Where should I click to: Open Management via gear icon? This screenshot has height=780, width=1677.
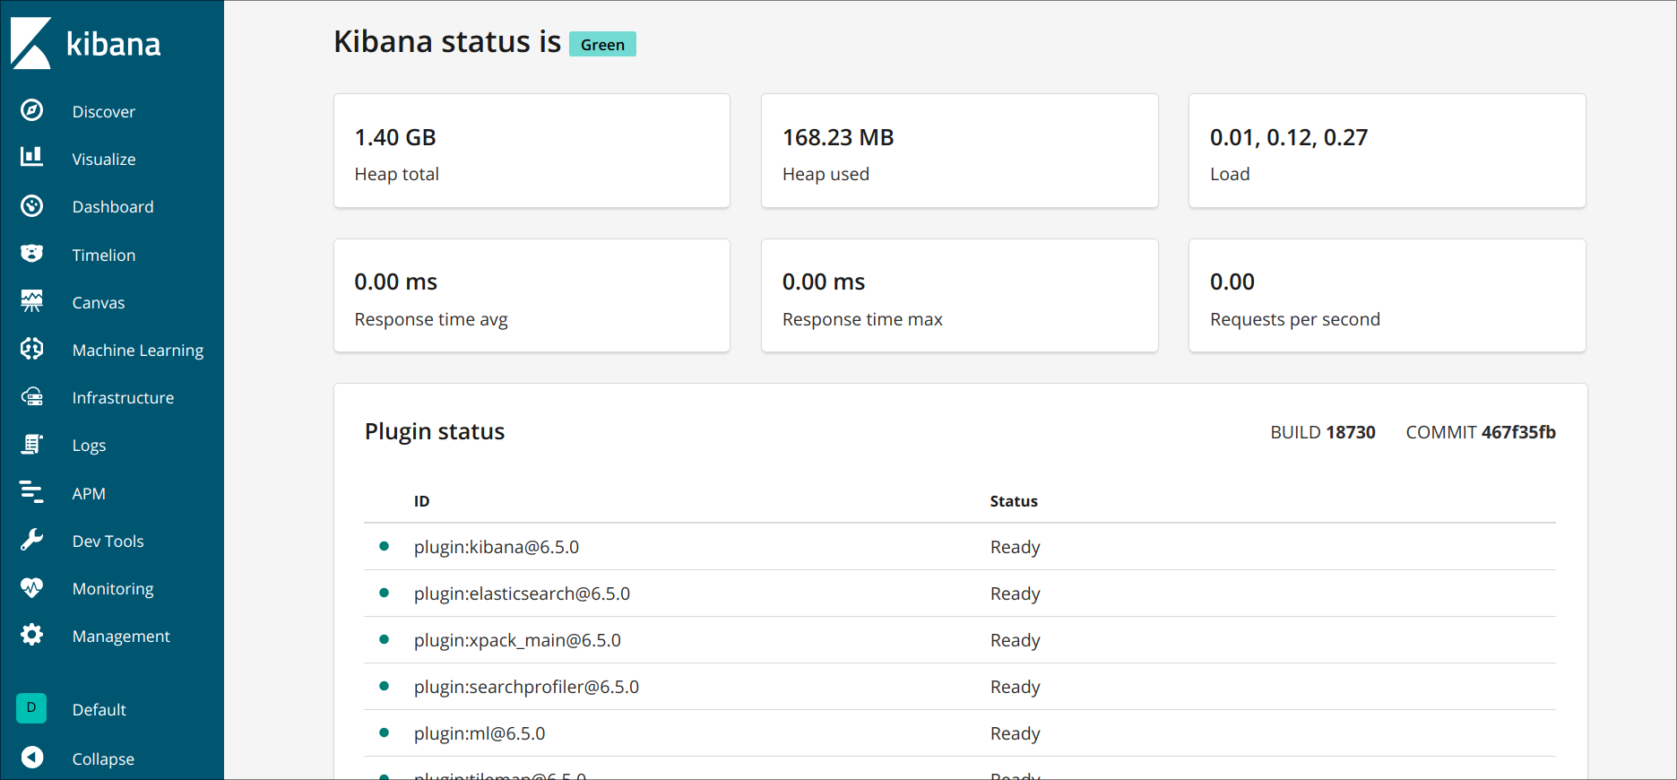[32, 636]
